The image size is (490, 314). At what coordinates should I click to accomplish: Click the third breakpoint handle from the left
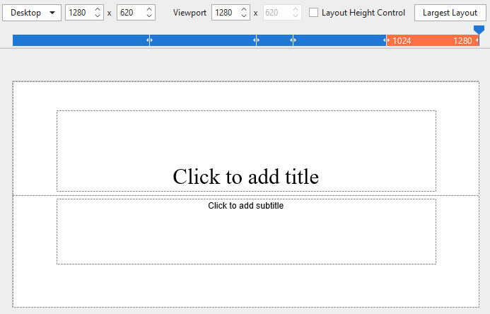pos(293,41)
